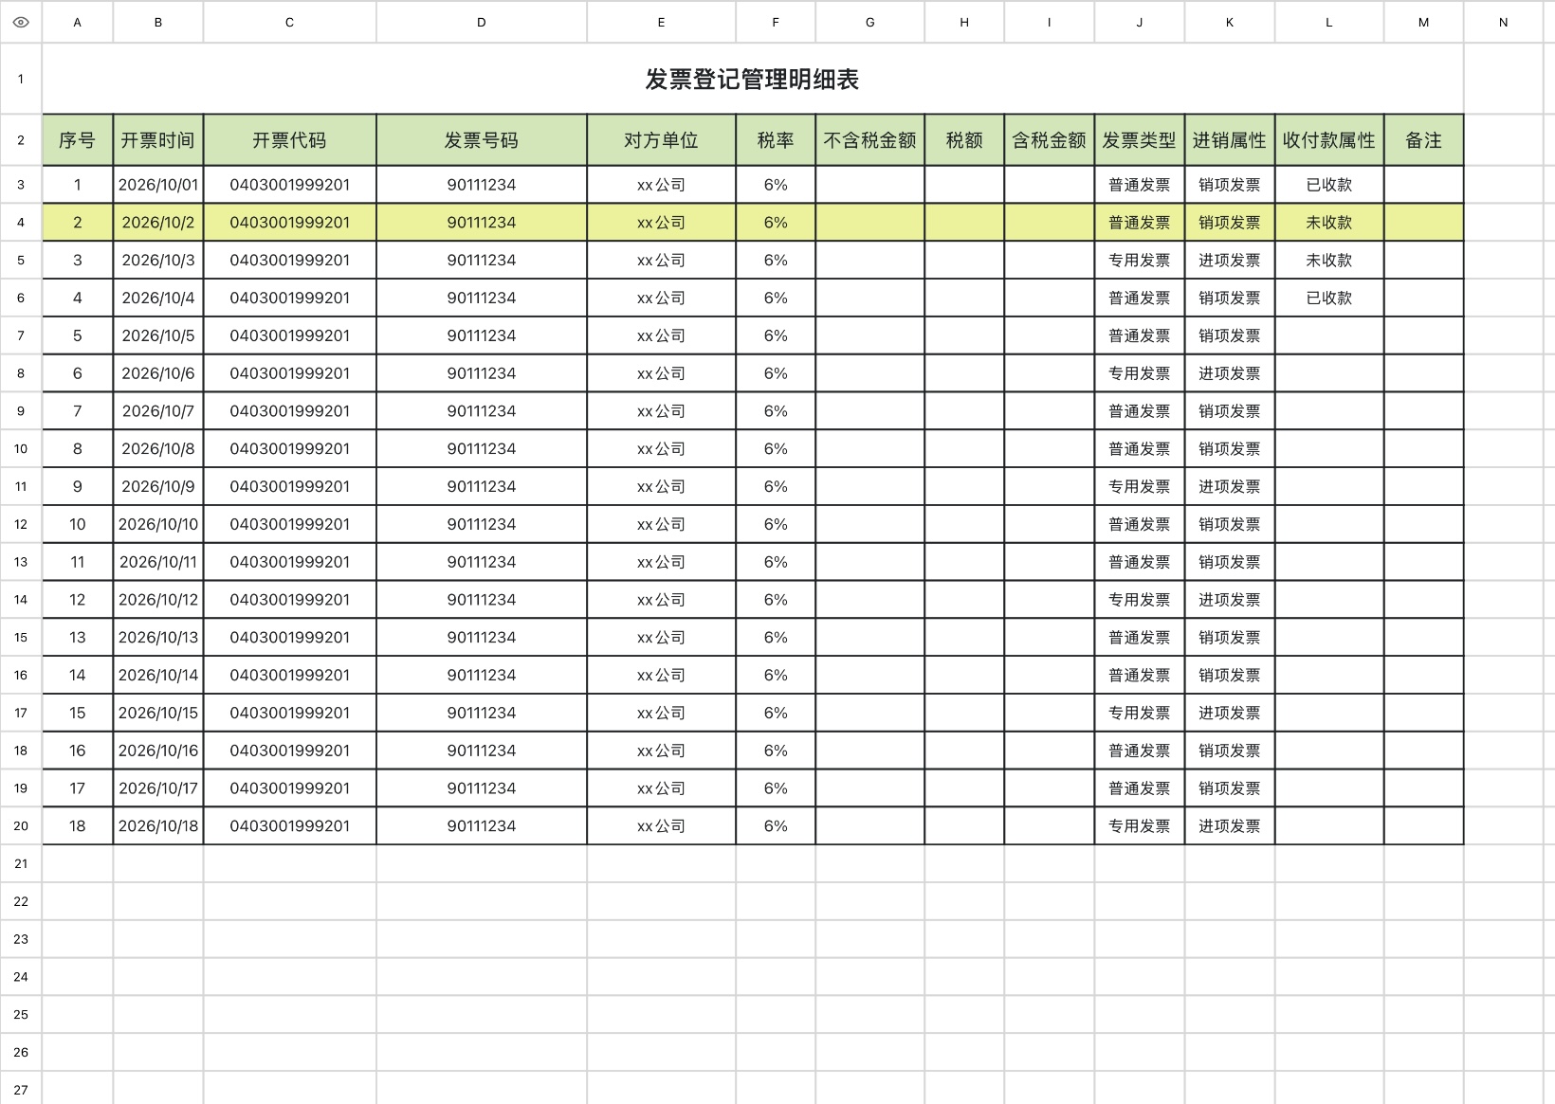Click xx公司 in the 2026/10/15 row
The width and height of the screenshot is (1555, 1104).
661,713
